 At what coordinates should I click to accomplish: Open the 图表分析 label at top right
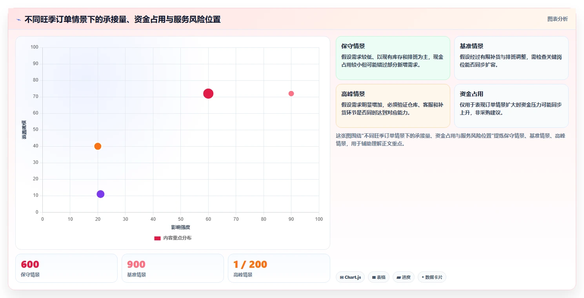(557, 19)
